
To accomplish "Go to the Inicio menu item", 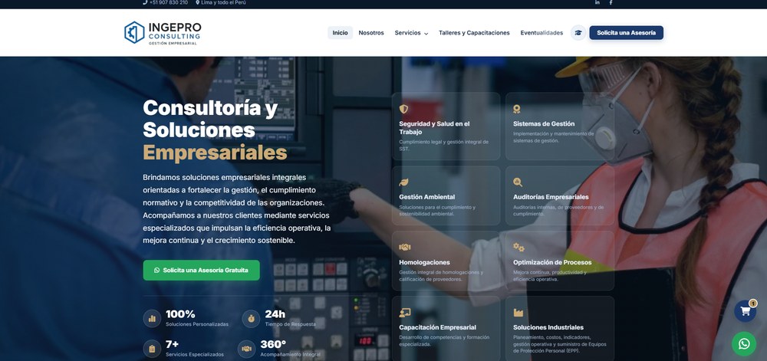I will coord(340,33).
